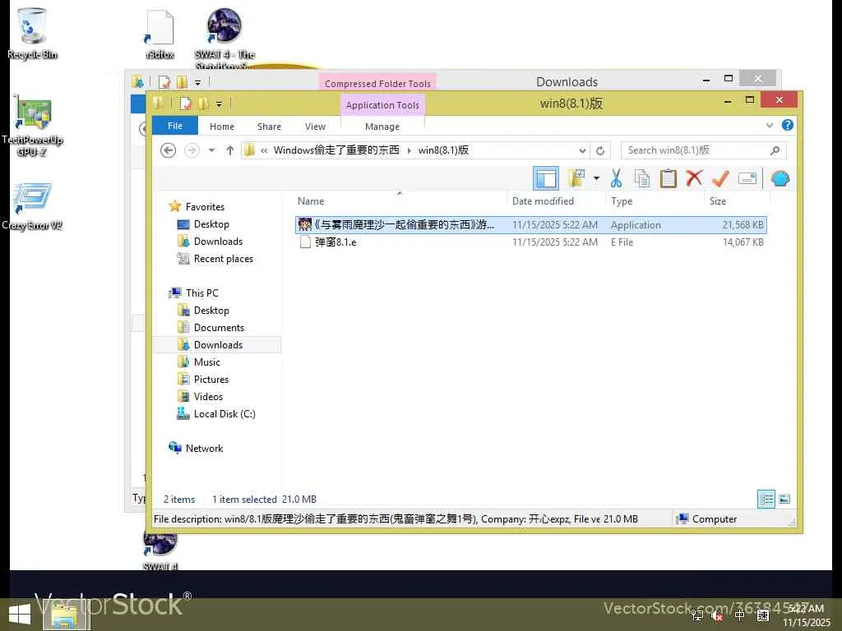This screenshot has height=631, width=842.
Task: Click Properties icon in quick access toolbar
Action: (186, 104)
